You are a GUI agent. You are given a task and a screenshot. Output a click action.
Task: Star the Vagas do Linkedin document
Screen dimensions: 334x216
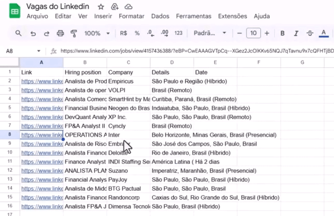coord(101,7)
